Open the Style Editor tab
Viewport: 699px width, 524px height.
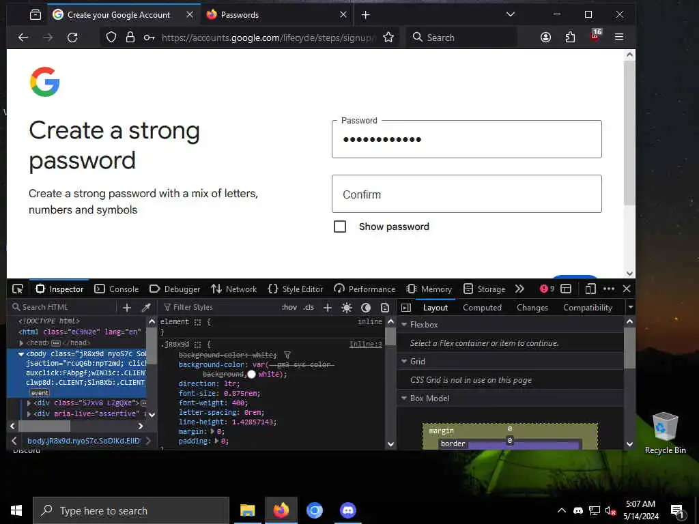tap(295, 289)
